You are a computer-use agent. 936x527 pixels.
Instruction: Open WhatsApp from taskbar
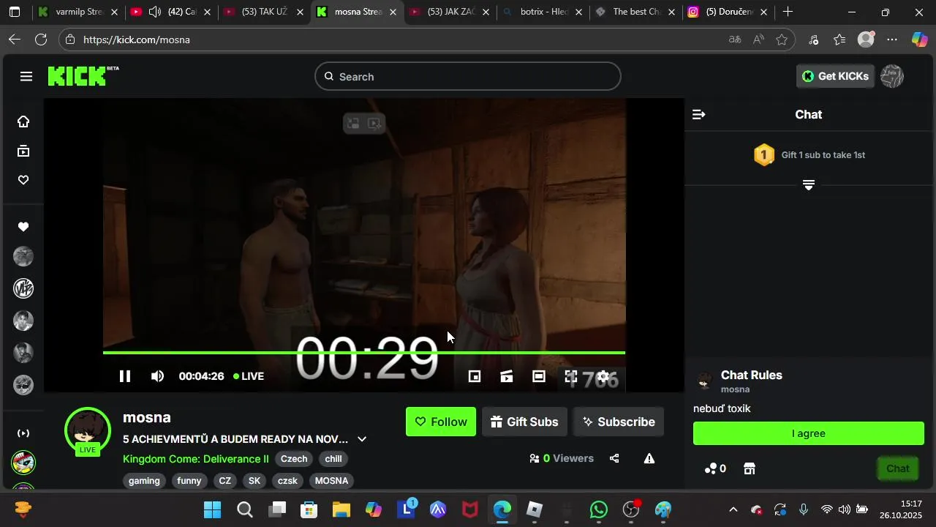[599, 509]
